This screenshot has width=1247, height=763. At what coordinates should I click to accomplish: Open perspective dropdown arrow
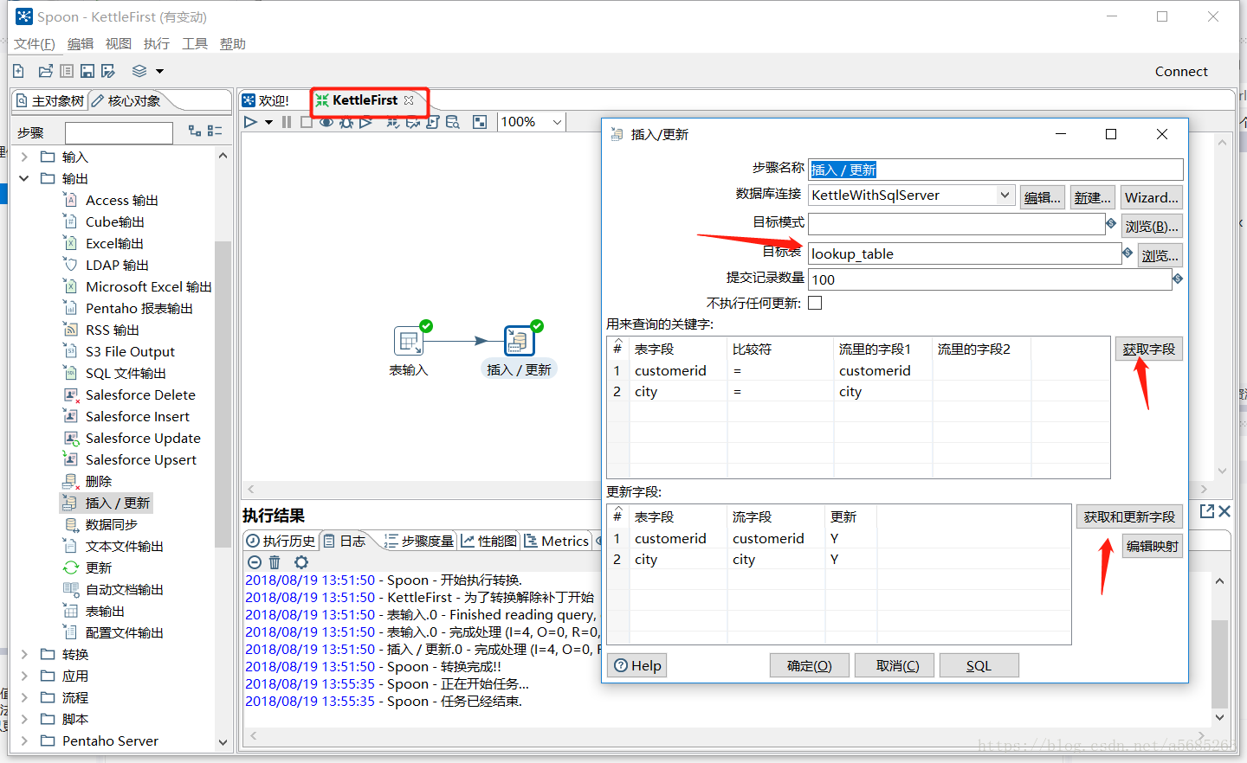tap(159, 72)
